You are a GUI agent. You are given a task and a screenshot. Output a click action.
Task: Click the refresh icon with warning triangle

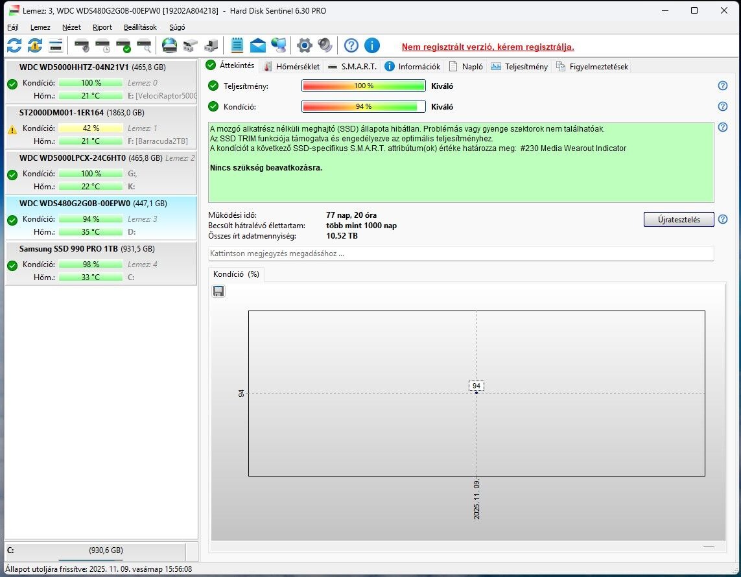coord(35,46)
